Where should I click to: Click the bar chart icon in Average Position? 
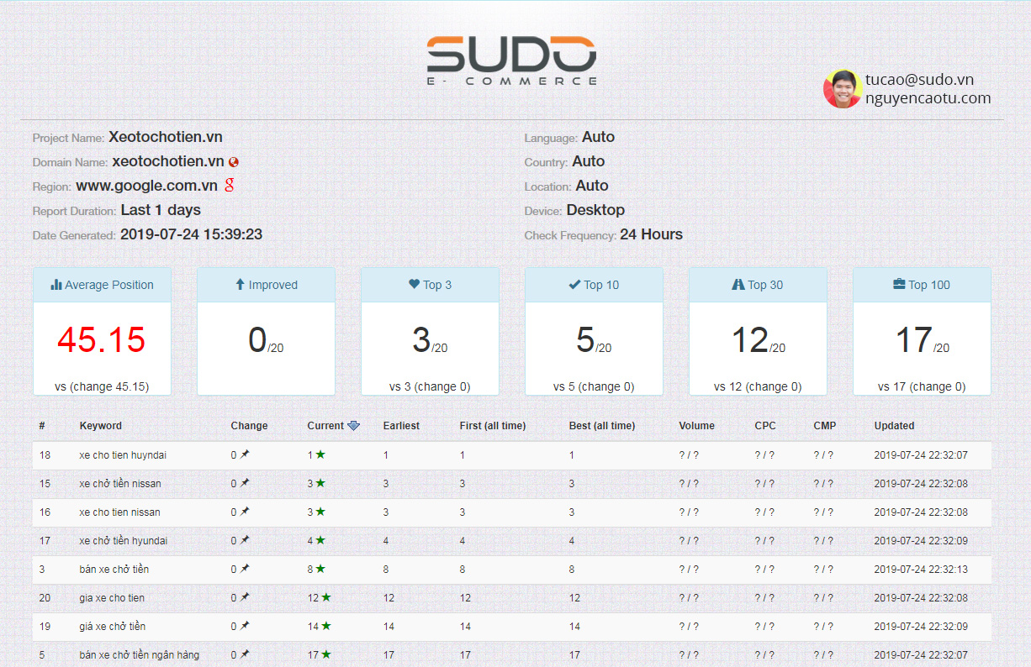pyautogui.click(x=56, y=285)
